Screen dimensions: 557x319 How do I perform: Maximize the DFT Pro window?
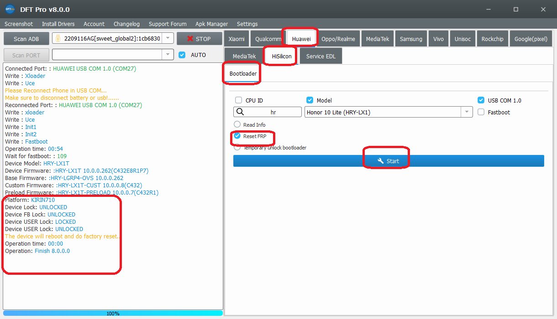(515, 9)
